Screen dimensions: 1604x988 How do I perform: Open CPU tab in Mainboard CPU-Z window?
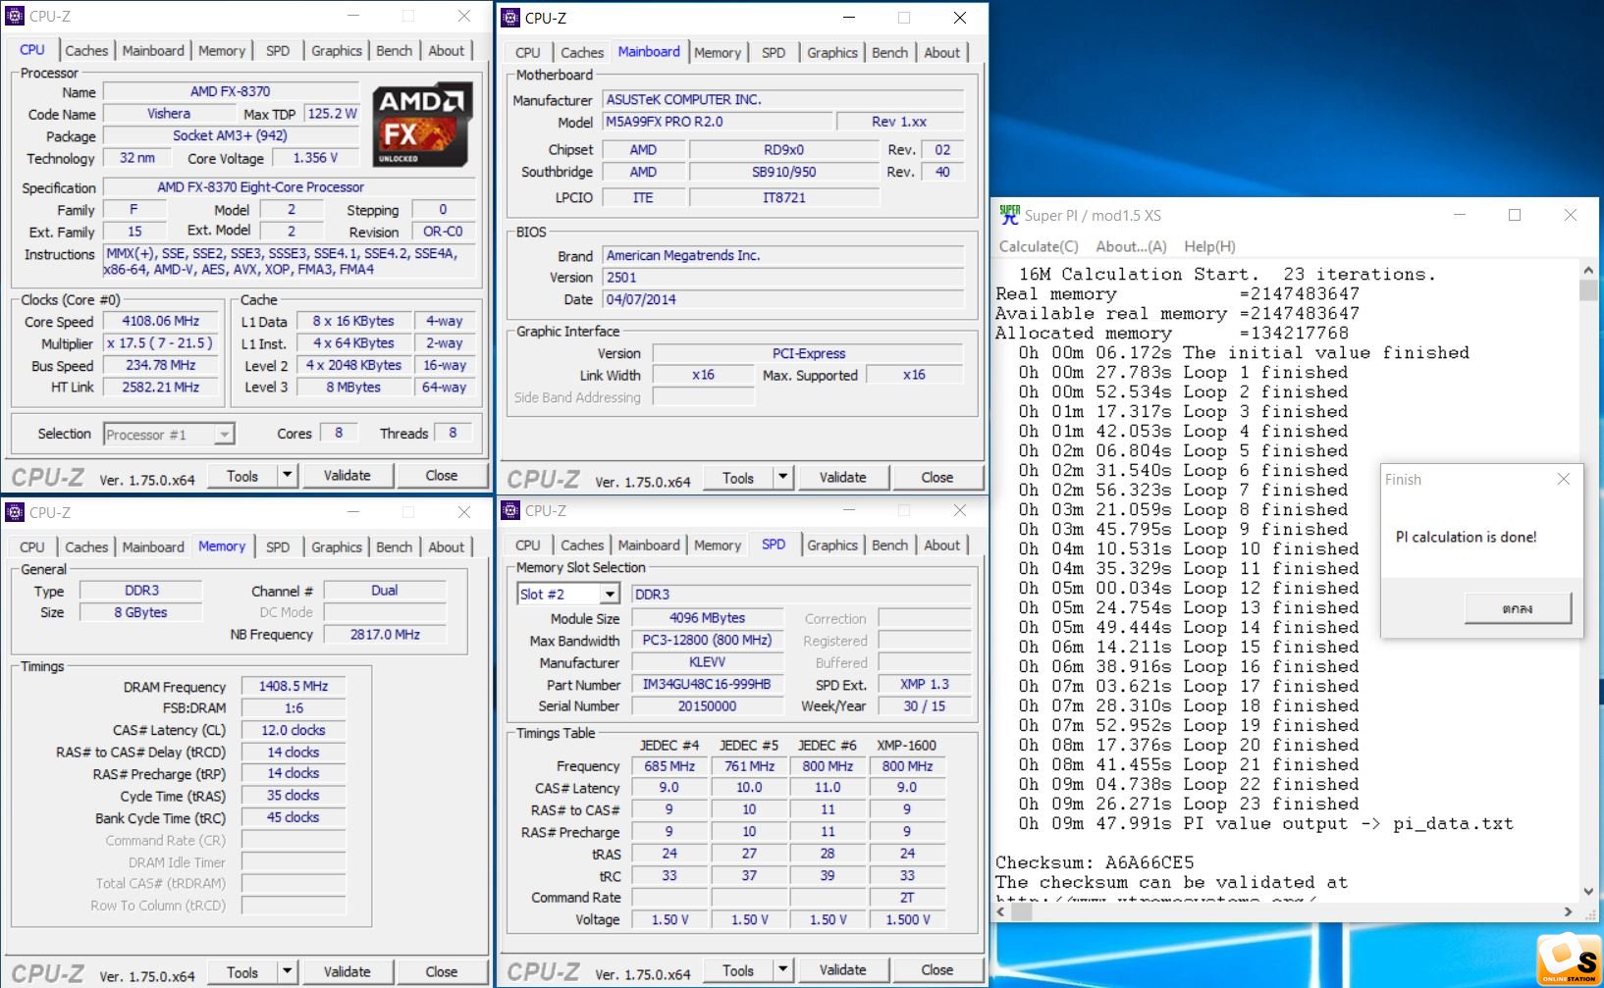pyautogui.click(x=528, y=52)
